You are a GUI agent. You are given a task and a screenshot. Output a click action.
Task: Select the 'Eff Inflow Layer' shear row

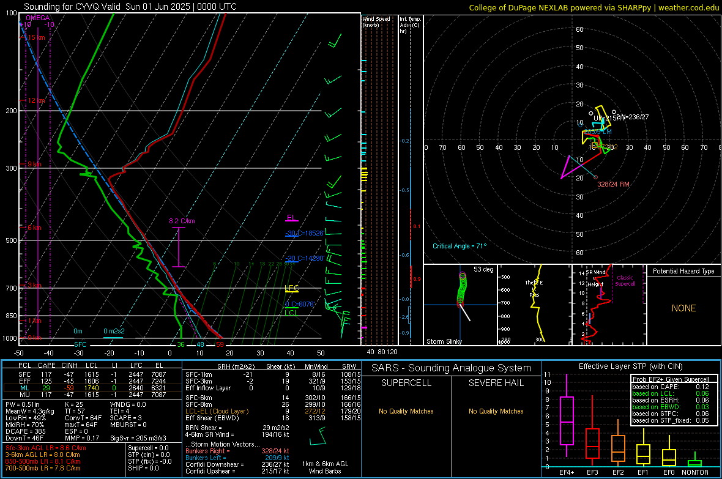273,388
